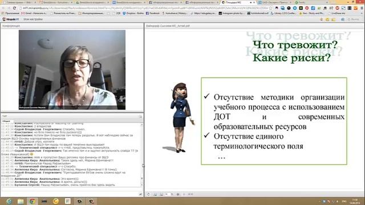The image size is (365, 205).
Task: Click the chat scrollbar bottom down arrow
Action: coord(142,185)
